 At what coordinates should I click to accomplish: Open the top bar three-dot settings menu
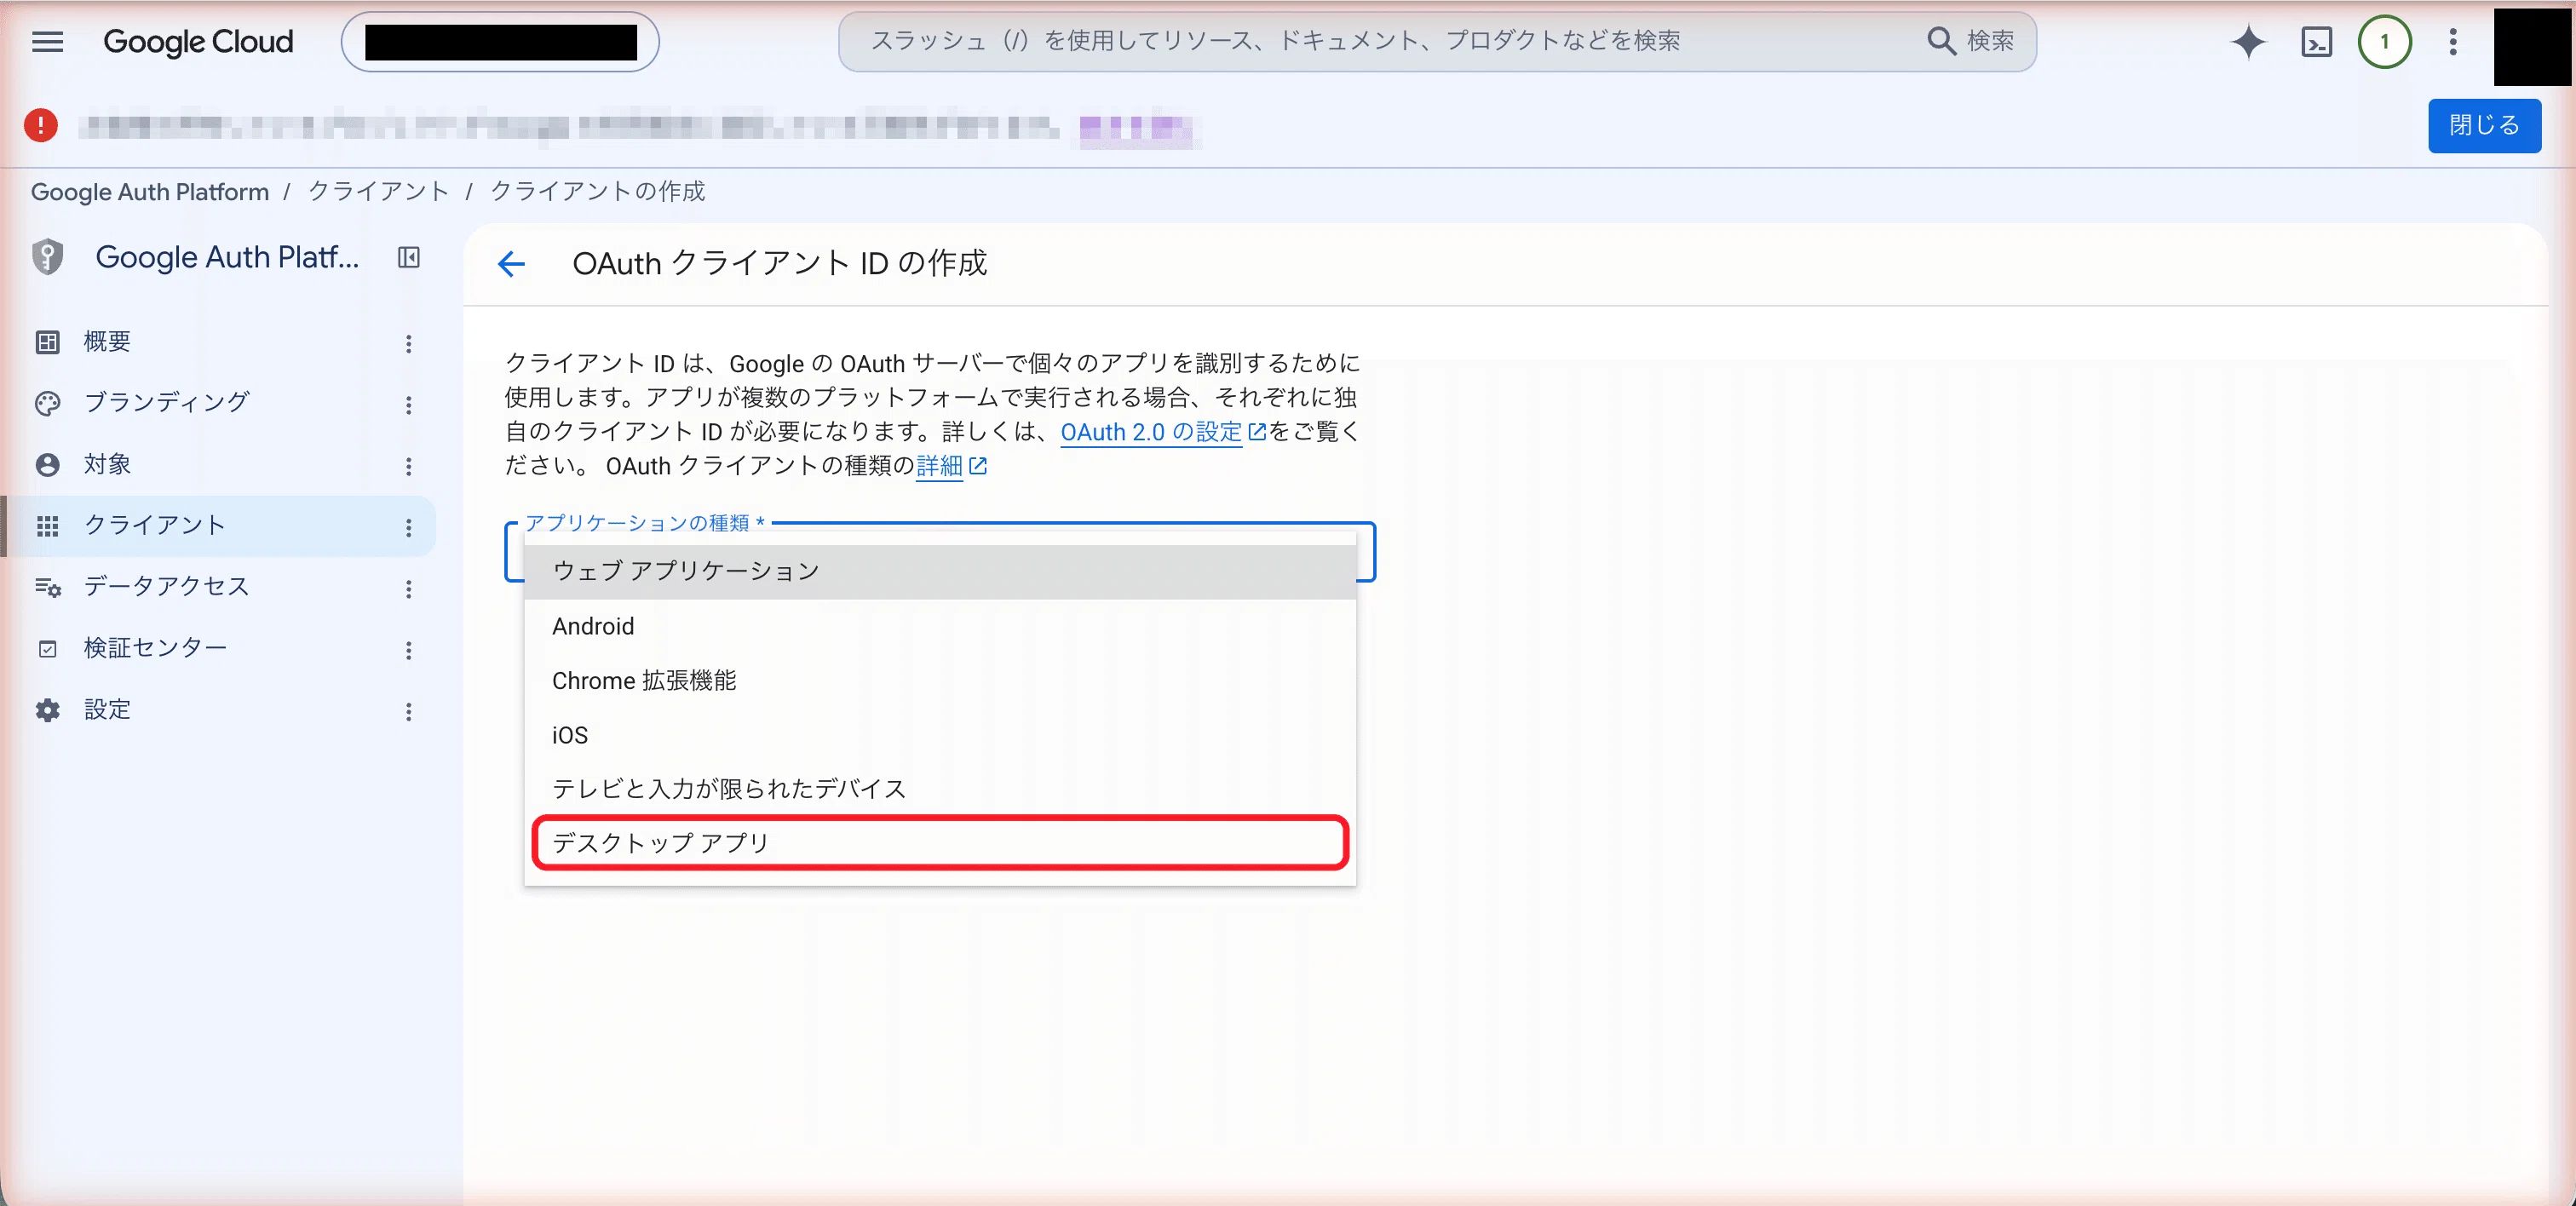pyautogui.click(x=2452, y=42)
